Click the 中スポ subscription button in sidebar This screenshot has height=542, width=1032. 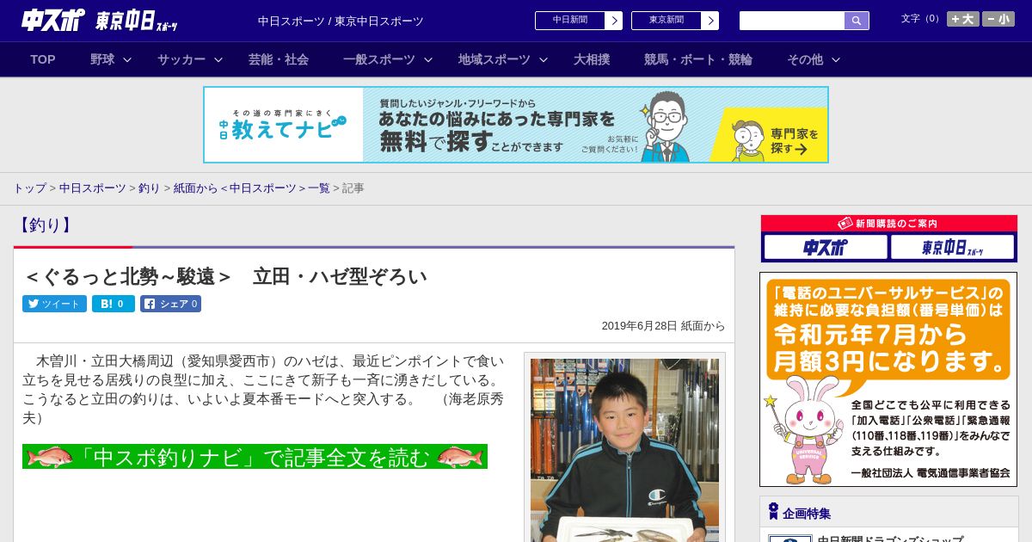point(826,247)
